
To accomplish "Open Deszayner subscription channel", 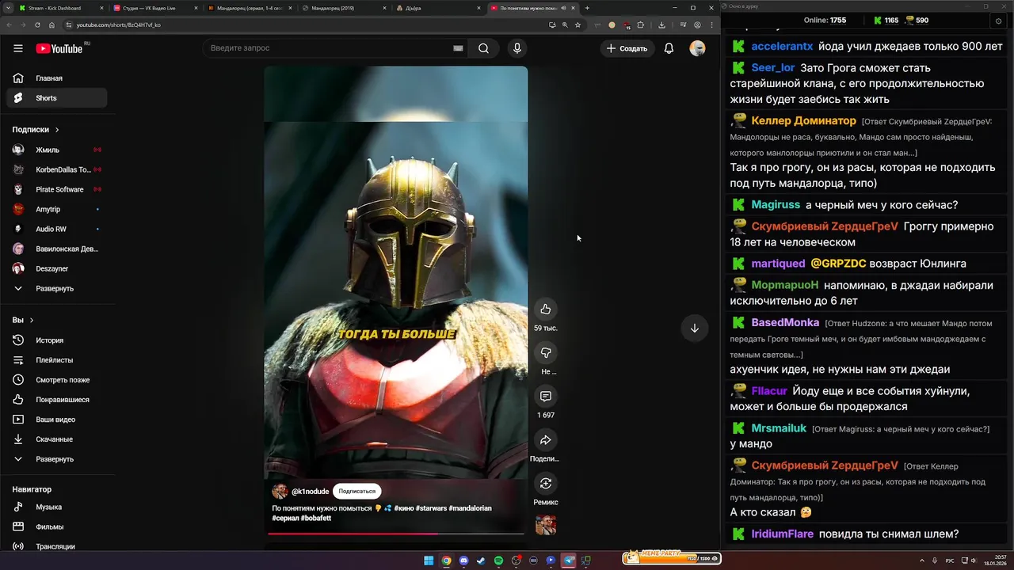I will [55, 268].
